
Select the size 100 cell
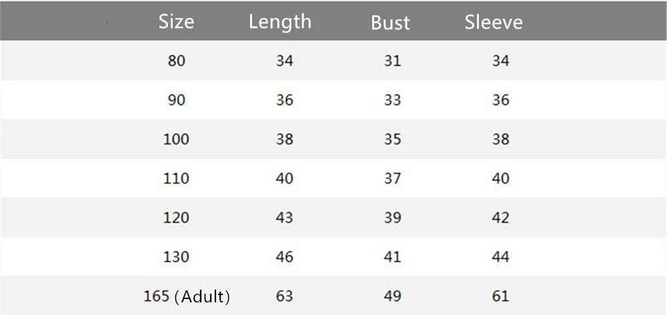(176, 139)
